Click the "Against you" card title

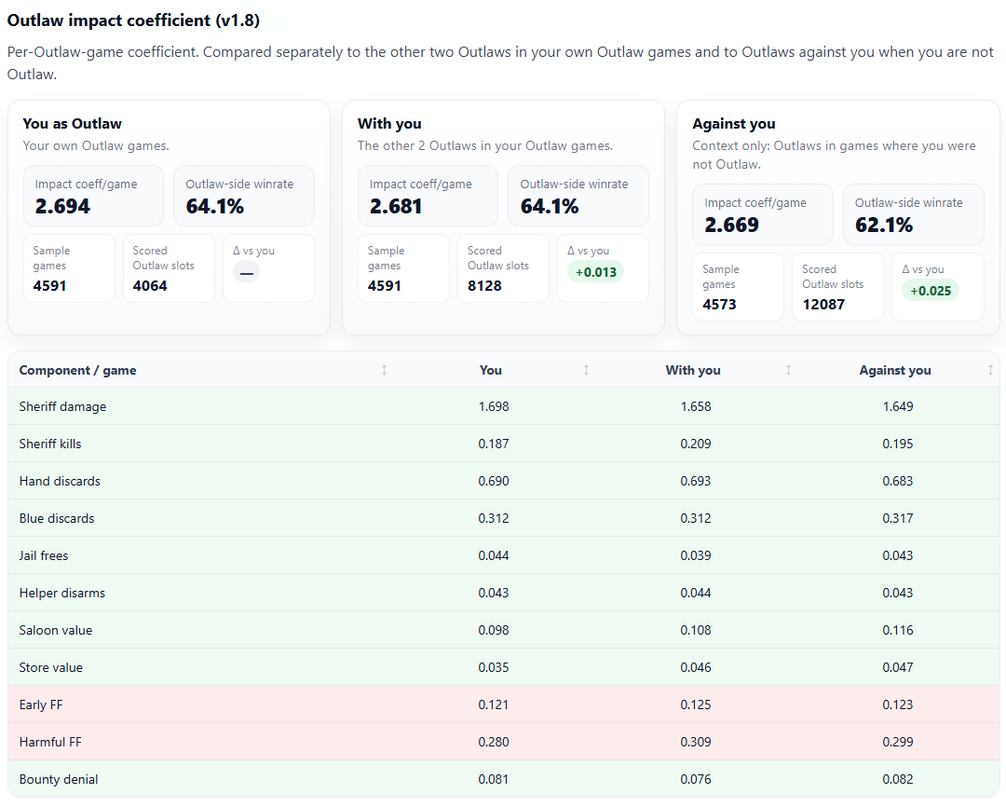point(734,124)
